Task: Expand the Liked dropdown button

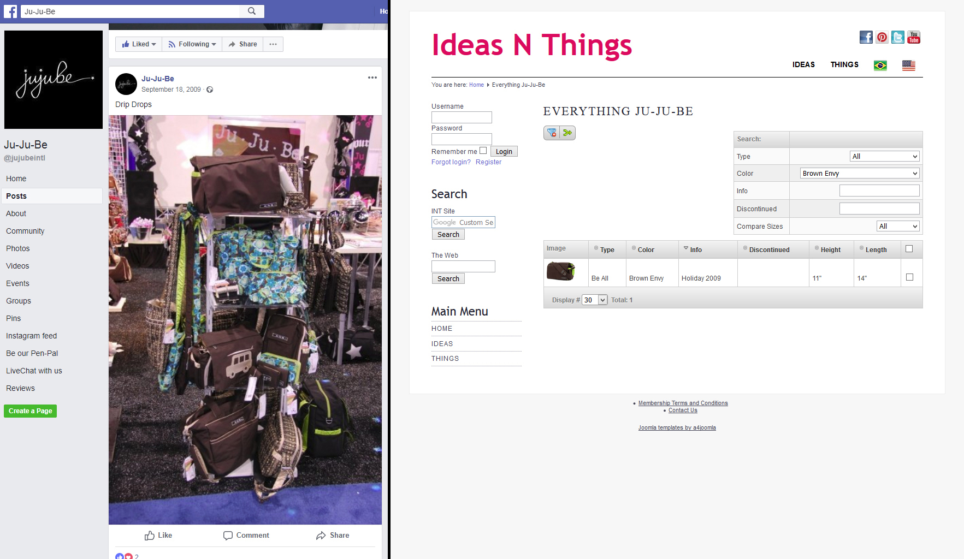Action: [139, 44]
